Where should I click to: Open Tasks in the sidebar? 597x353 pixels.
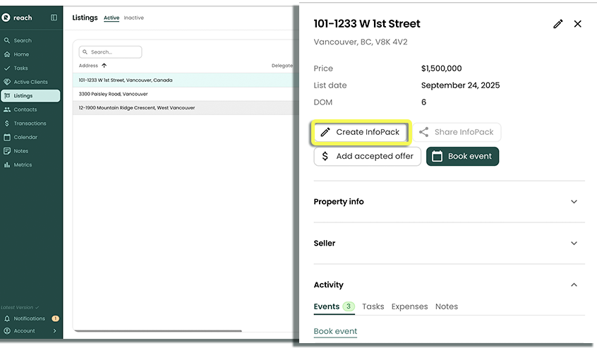click(x=20, y=68)
